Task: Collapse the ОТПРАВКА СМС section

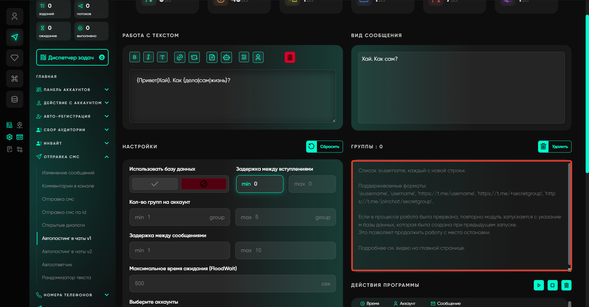Action: (106, 157)
